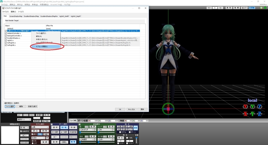Click the frame number field beside セット
The image size is (268, 145).
click(x=215, y=8)
